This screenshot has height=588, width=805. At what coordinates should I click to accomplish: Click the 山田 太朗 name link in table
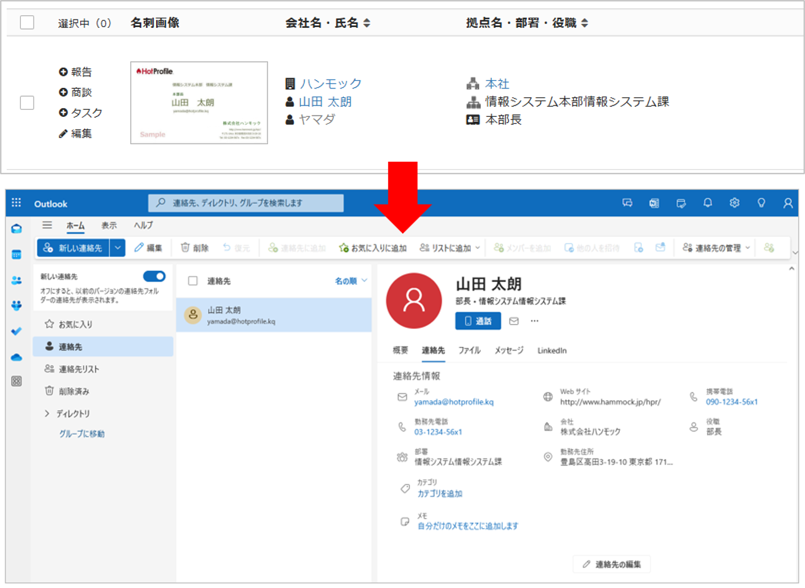click(325, 101)
